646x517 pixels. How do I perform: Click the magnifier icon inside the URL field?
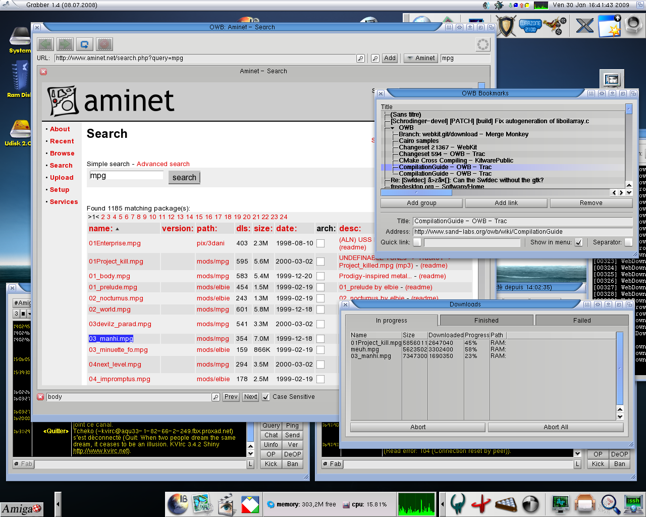click(x=360, y=59)
